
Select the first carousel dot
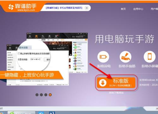37,95
